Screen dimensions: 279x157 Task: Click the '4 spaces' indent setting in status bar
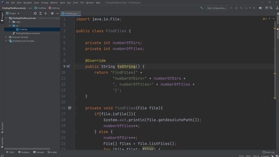pyautogui.click(x=265, y=156)
